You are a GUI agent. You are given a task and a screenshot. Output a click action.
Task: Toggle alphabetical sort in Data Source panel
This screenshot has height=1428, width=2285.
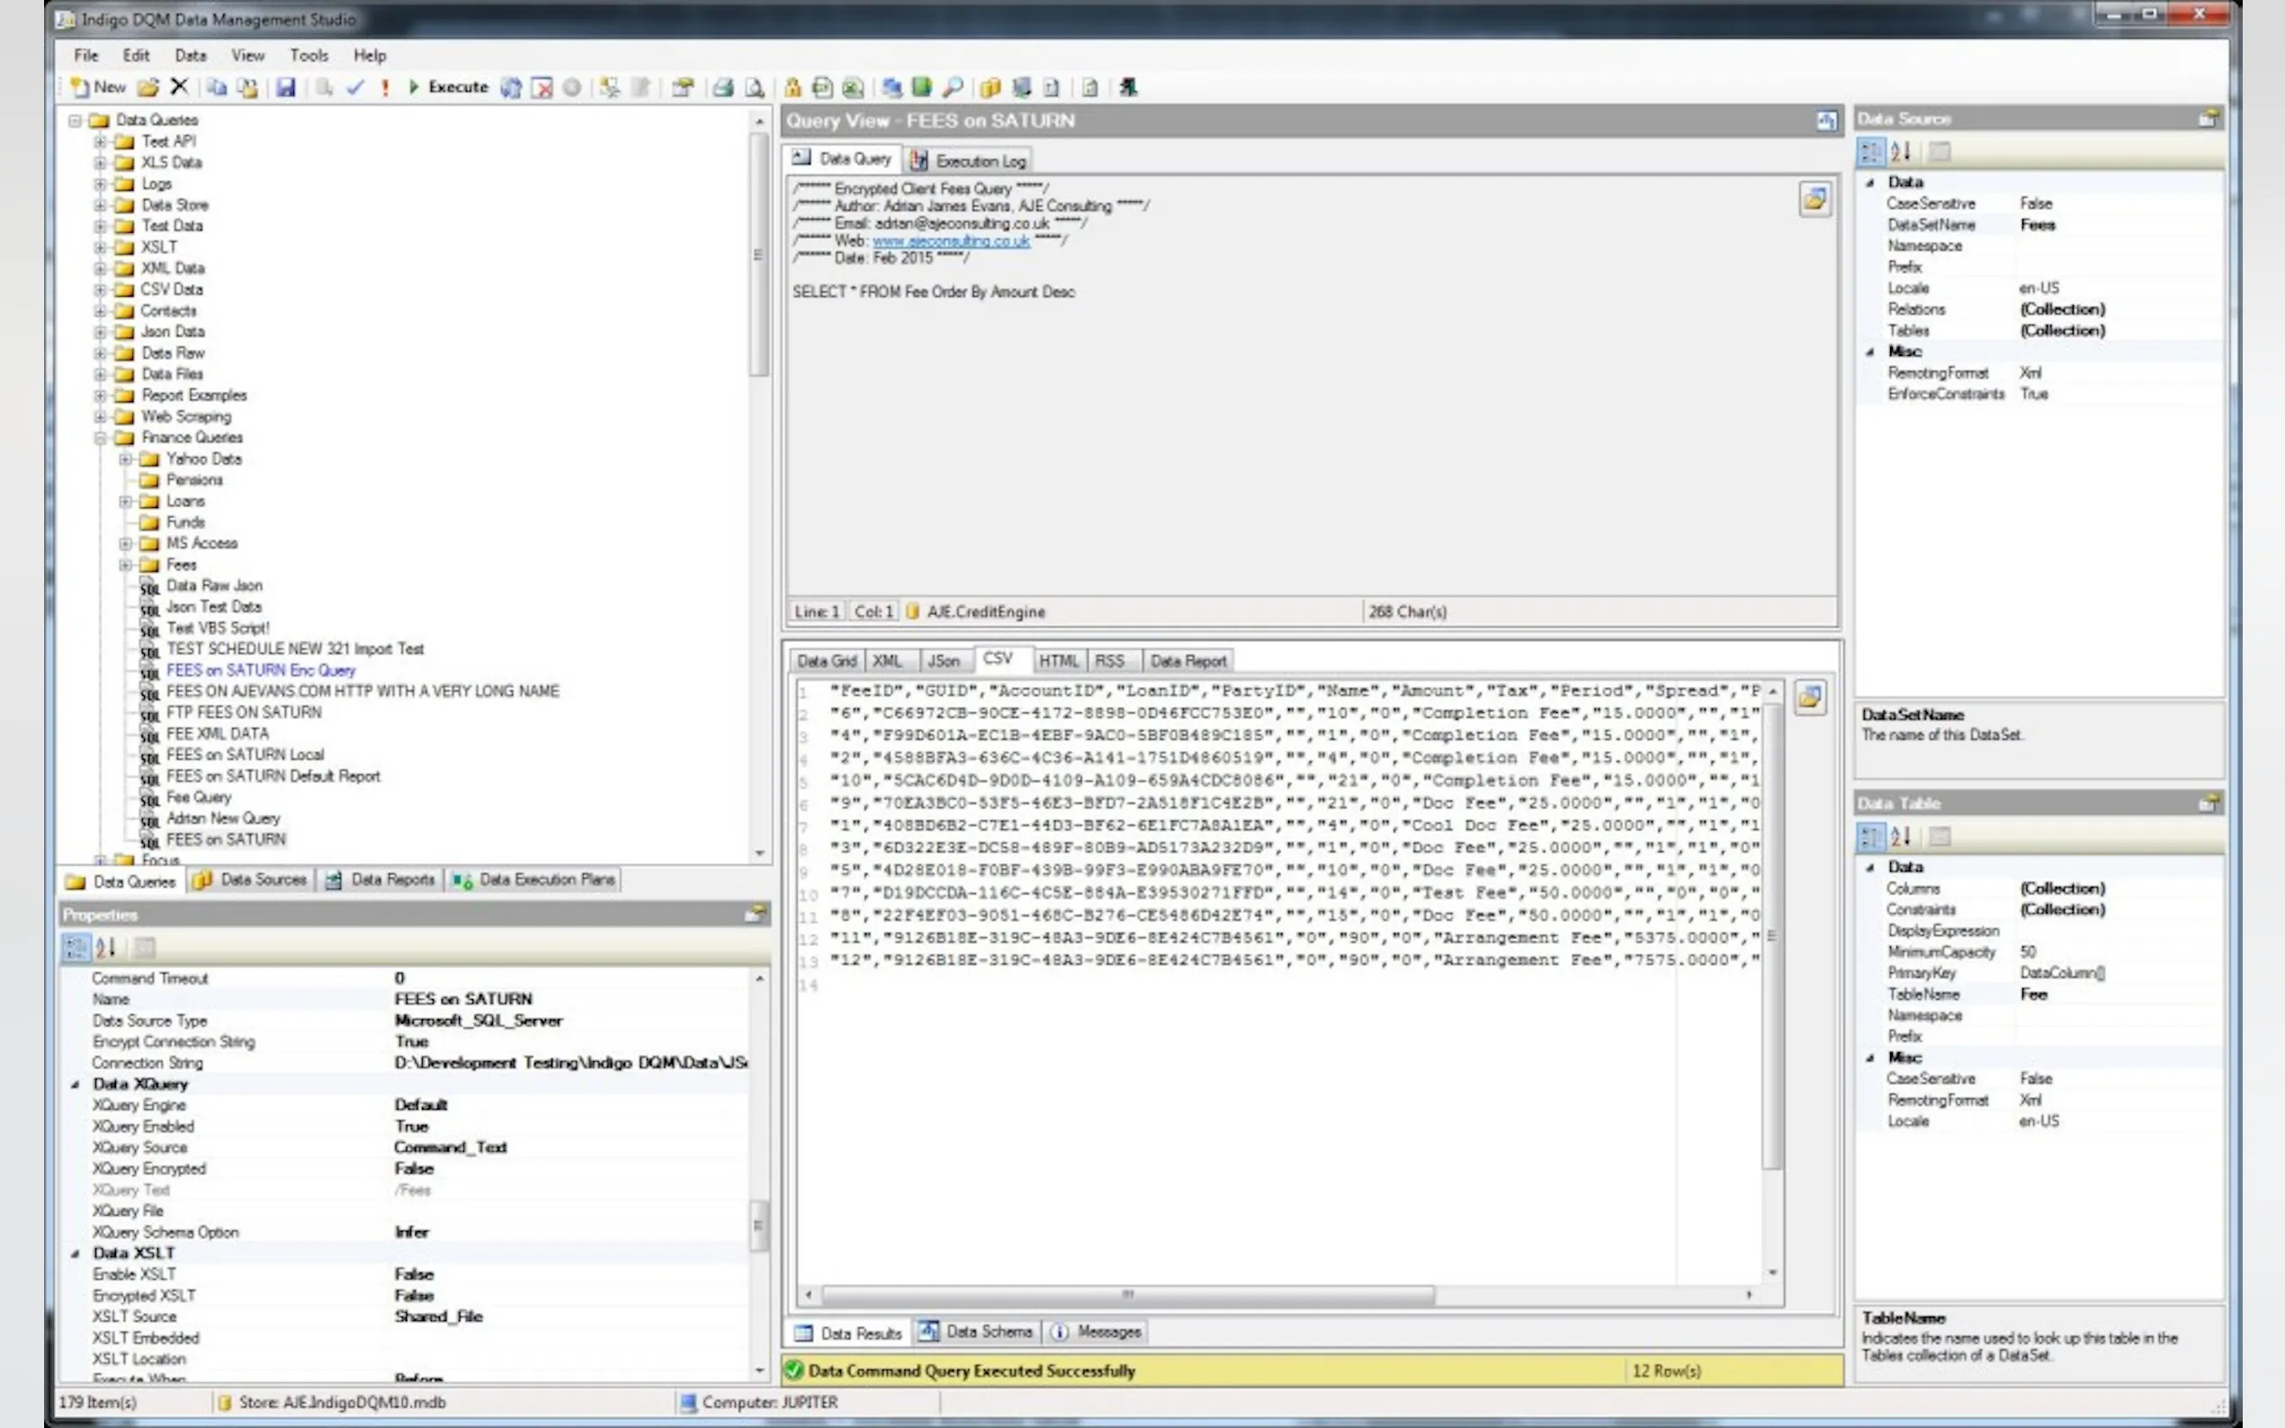click(x=1901, y=151)
